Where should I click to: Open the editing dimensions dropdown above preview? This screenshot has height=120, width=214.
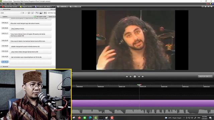click(63, 7)
